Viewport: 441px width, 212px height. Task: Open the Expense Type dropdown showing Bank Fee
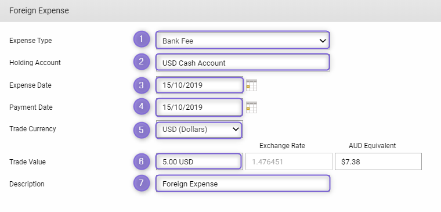(x=243, y=40)
